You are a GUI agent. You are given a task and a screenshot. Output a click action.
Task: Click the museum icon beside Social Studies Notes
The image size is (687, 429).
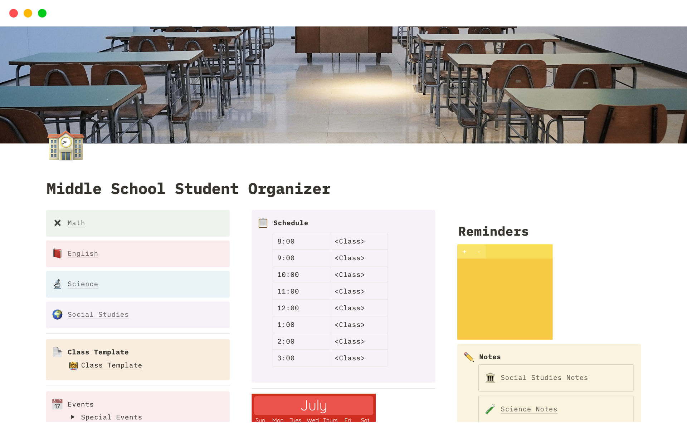point(490,378)
